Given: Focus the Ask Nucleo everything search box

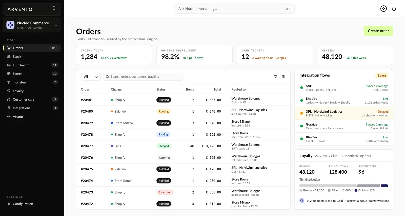Looking at the screenshot, I should tap(234, 9).
